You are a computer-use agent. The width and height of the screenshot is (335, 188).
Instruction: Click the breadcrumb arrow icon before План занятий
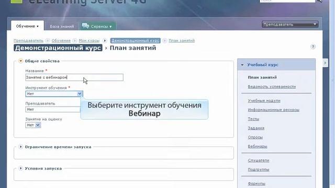(x=164, y=41)
